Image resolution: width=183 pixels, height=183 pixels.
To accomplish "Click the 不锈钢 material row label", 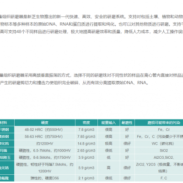I will pos(7,129).
